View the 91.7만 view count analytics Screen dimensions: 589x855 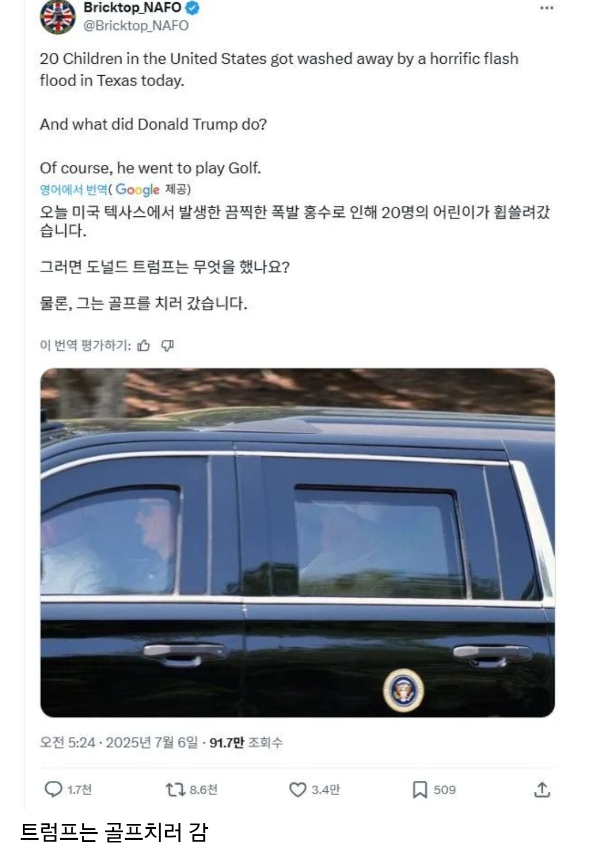246,742
